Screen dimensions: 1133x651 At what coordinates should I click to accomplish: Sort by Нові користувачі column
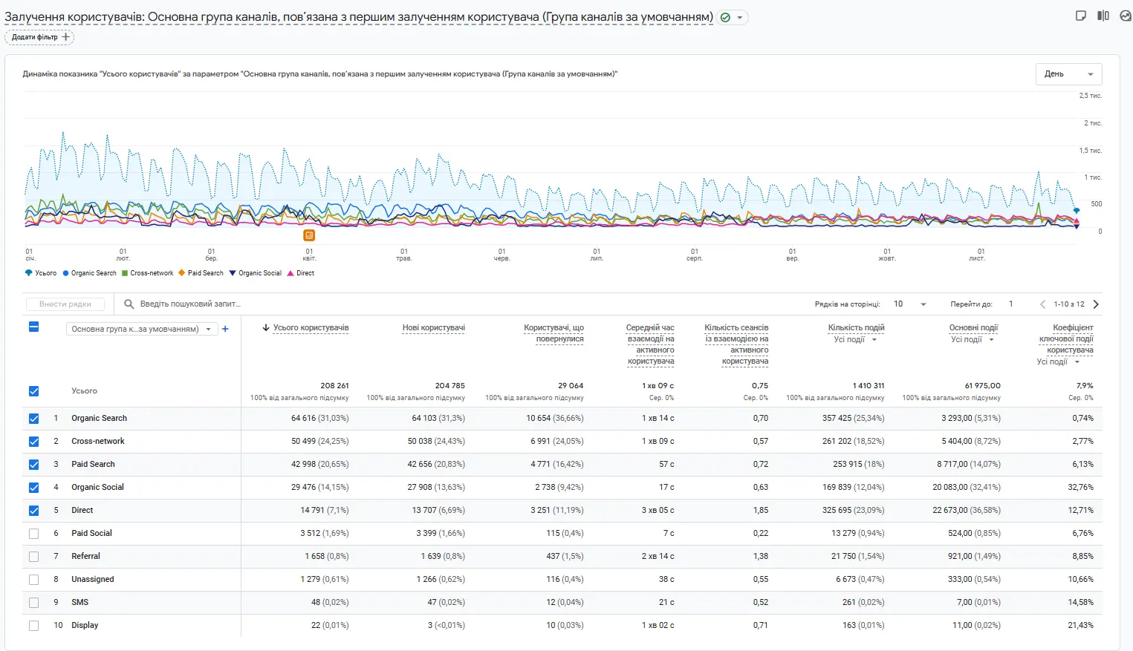pos(433,327)
